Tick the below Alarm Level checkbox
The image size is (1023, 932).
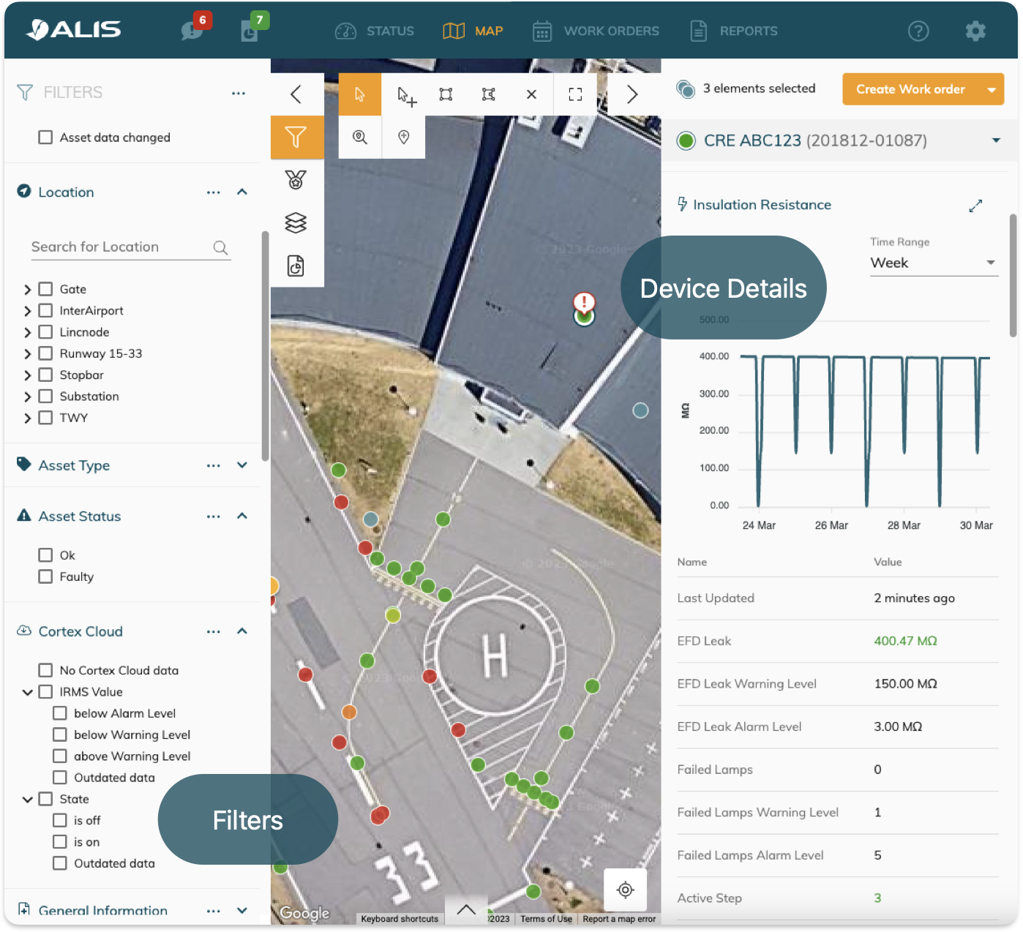60,713
